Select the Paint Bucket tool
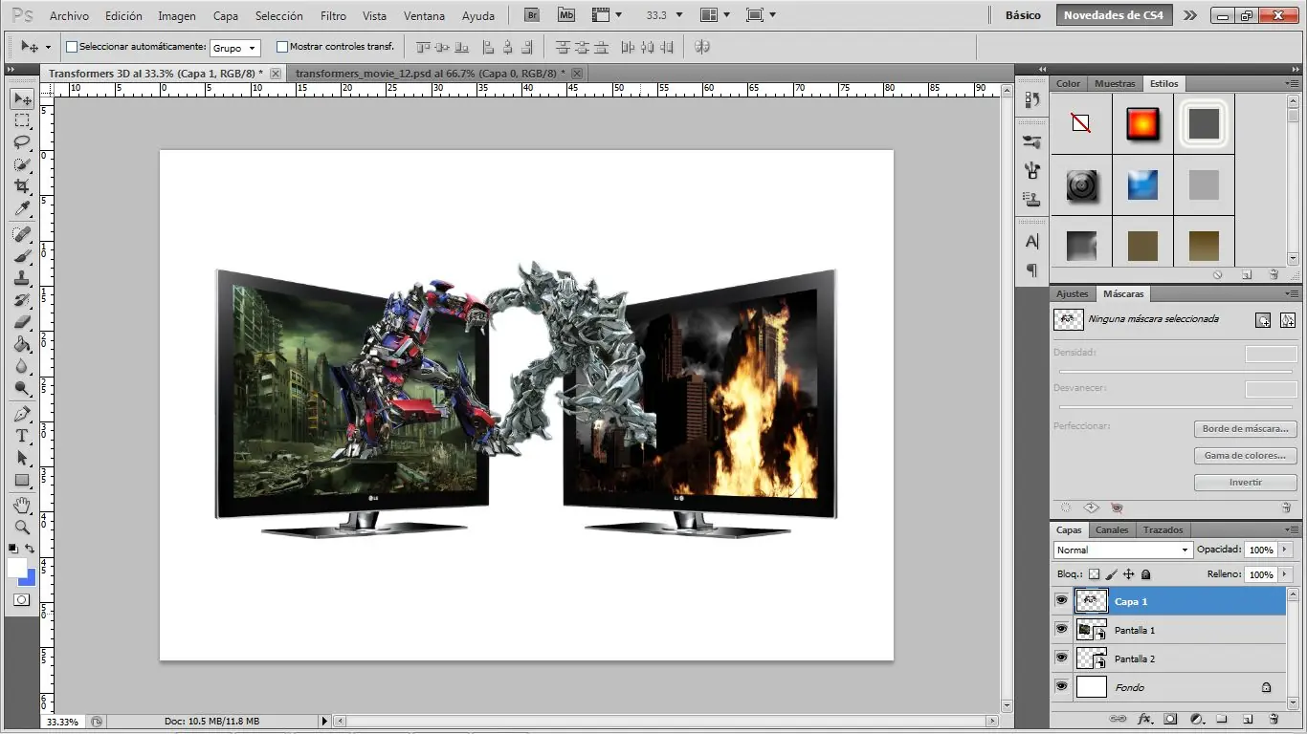The height and width of the screenshot is (734, 1307). pos(22,344)
